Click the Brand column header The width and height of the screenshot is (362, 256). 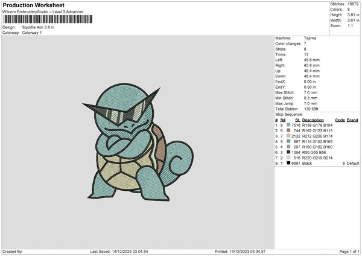click(x=352, y=120)
